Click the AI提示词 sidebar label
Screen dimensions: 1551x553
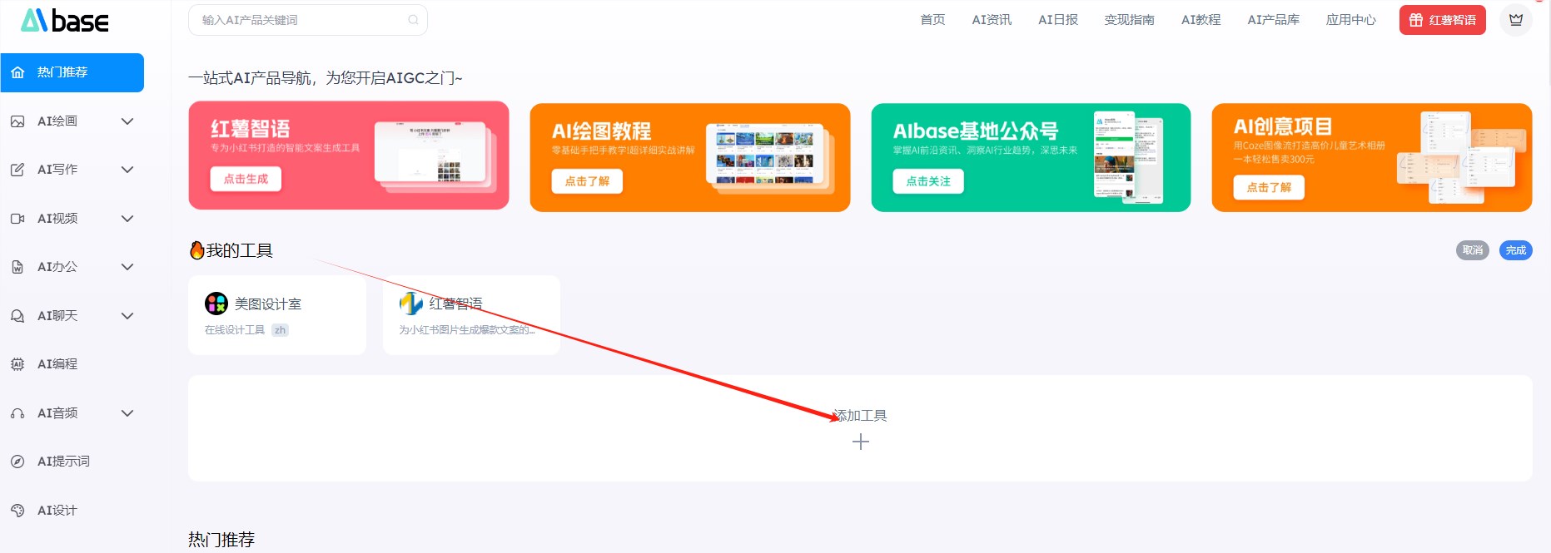click(x=63, y=462)
